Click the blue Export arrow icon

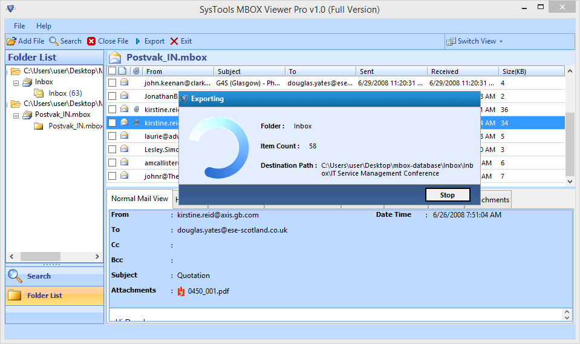(138, 41)
